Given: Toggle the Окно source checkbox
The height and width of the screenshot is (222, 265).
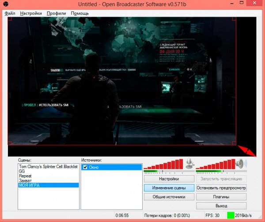Looking at the screenshot, I should tap(85, 167).
